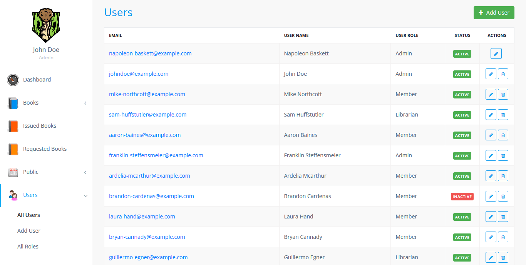Open Add User submenu item
This screenshot has height=265, width=526.
pyautogui.click(x=29, y=231)
